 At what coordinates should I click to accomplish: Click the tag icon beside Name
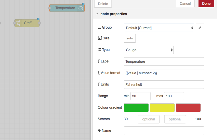[x=99, y=130]
